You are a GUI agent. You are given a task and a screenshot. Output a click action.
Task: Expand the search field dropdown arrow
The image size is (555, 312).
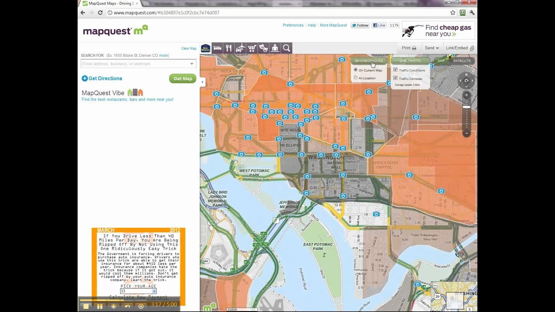[x=192, y=64]
